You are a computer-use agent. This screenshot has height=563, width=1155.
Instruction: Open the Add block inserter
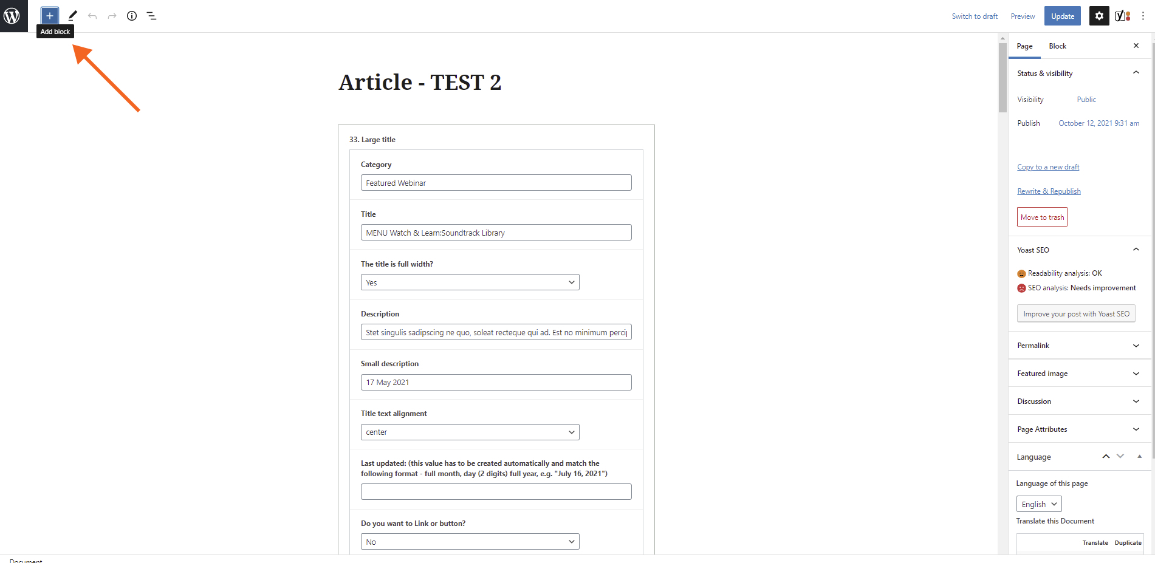click(x=50, y=16)
